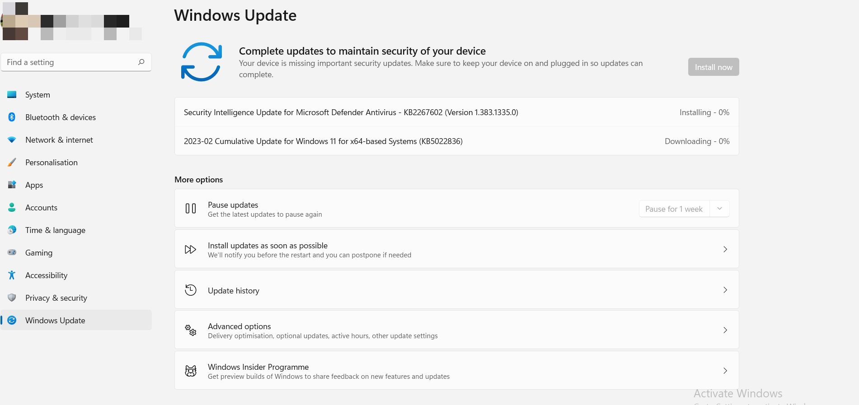
Task: Click the Advanced options gears icon
Action: pos(191,331)
